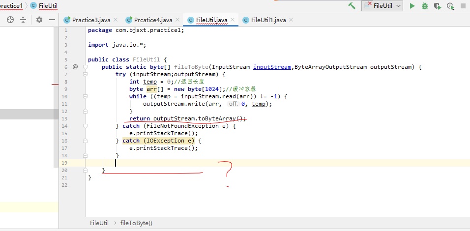This screenshot has width=470, height=231.
Task: Click toByteArray() call on line 13
Action: tap(220, 118)
